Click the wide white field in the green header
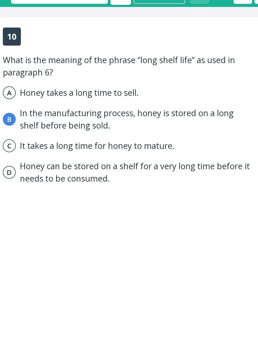The height and width of the screenshot is (341, 258). [x=59, y=2]
